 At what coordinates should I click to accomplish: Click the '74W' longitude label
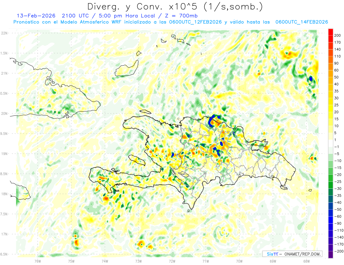pyautogui.click(x=105, y=261)
